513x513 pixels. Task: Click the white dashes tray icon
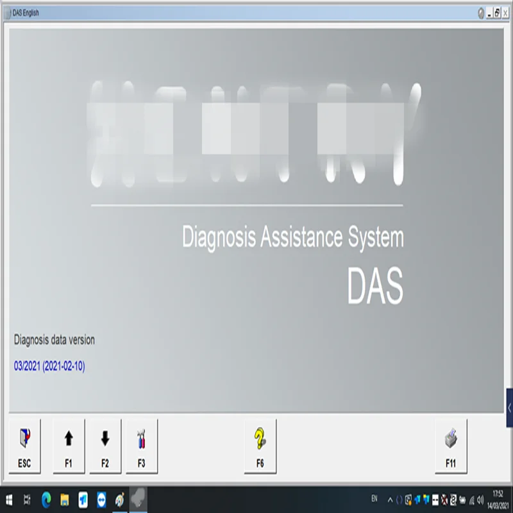tap(435, 500)
